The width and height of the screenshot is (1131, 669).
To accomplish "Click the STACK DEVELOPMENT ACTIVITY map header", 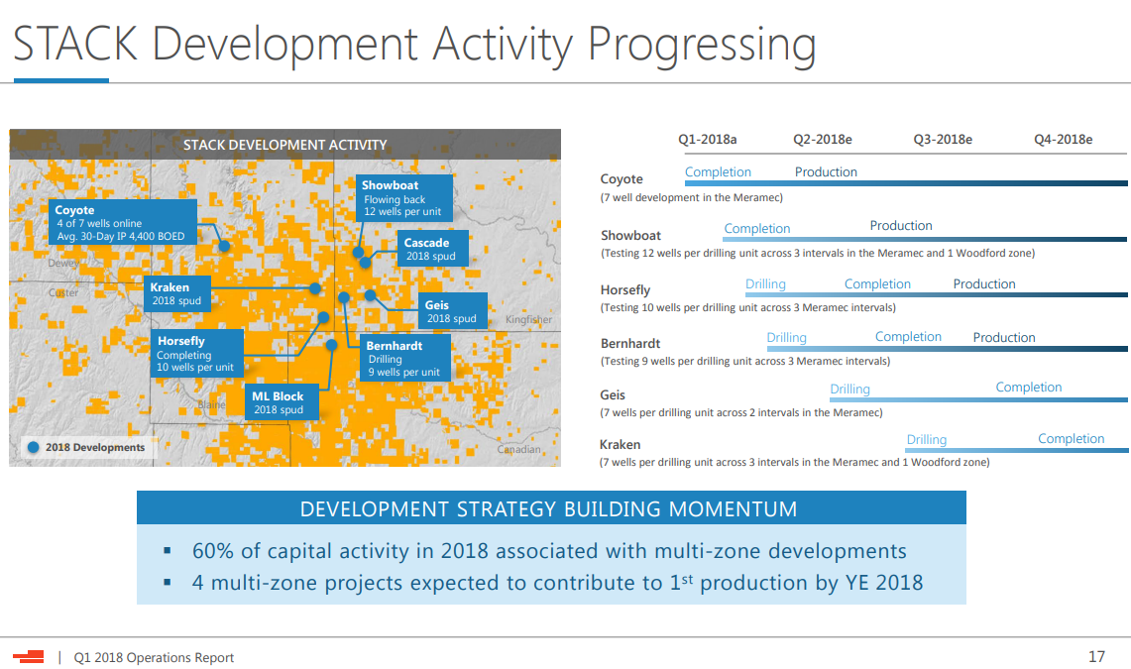I will (284, 144).
